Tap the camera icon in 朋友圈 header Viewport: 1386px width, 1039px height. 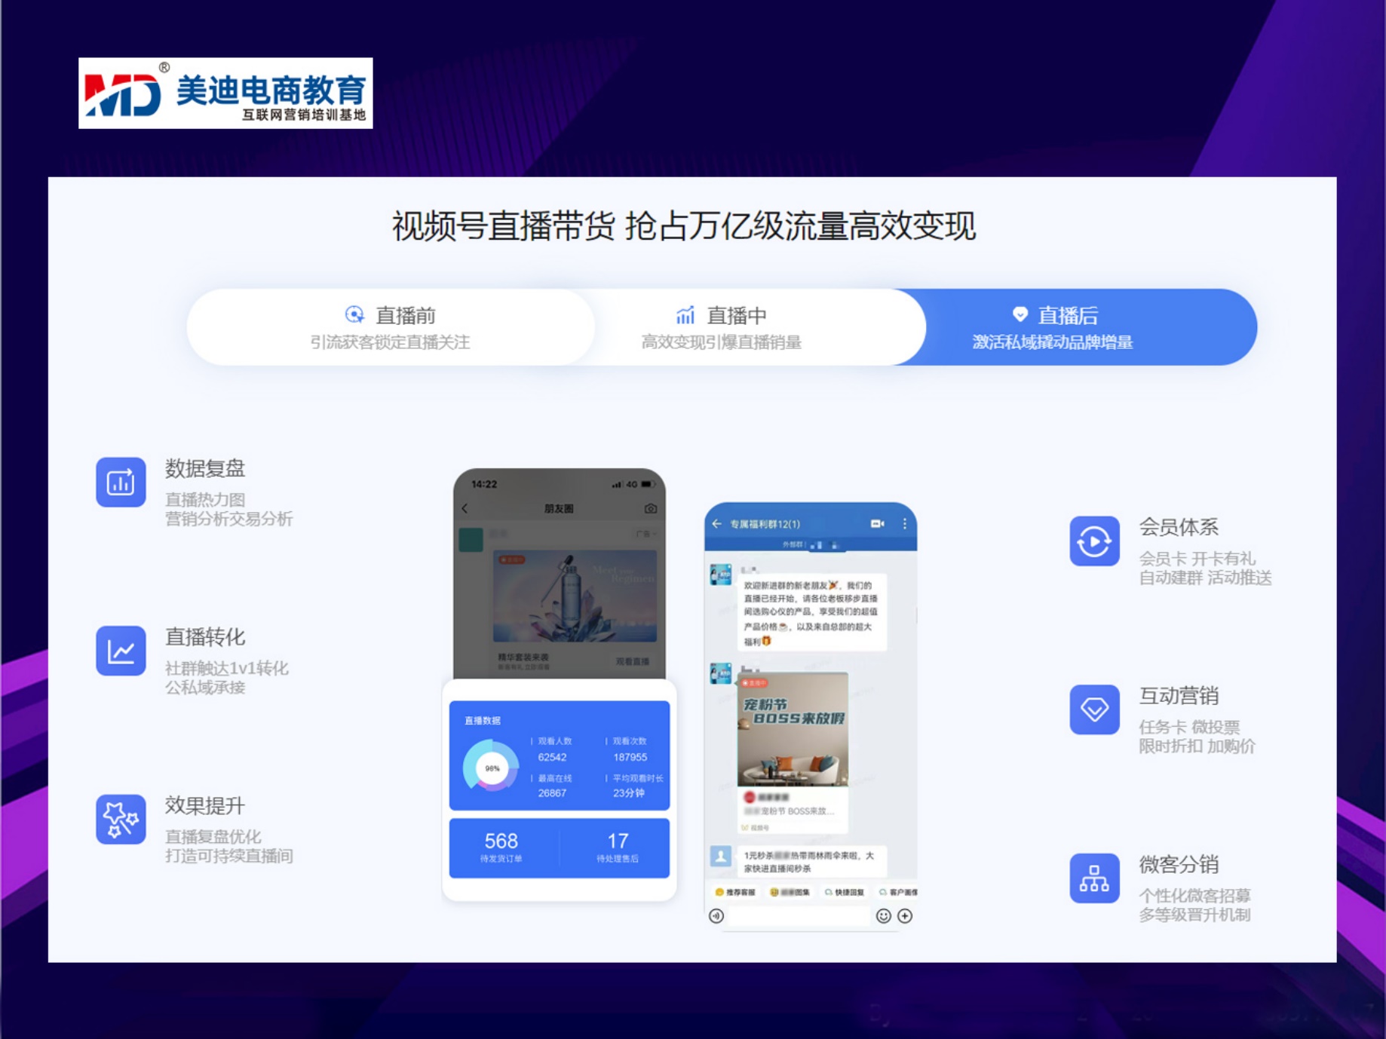point(650,509)
